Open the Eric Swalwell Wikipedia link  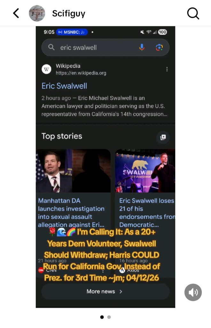pyautogui.click(x=64, y=86)
